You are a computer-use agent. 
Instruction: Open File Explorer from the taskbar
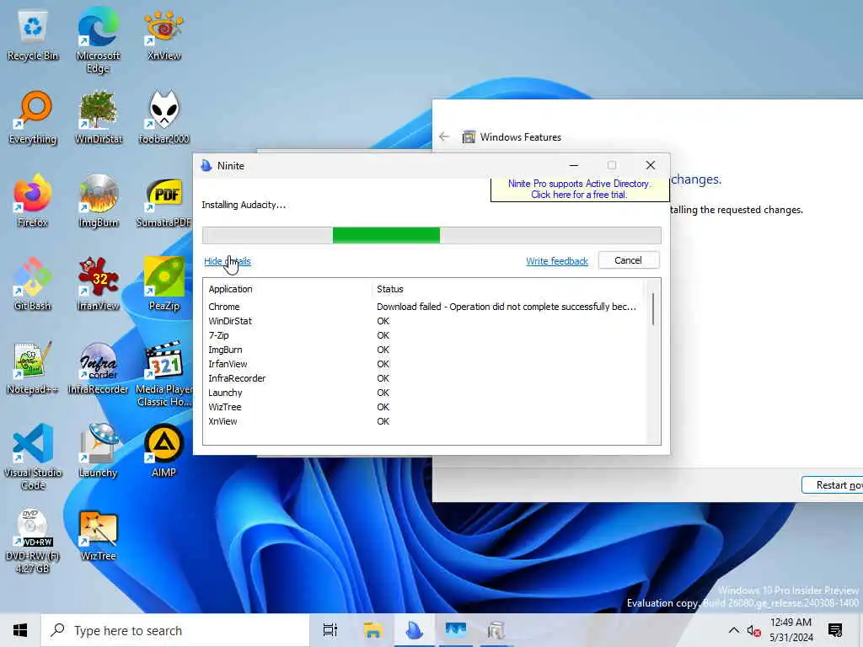coord(373,630)
